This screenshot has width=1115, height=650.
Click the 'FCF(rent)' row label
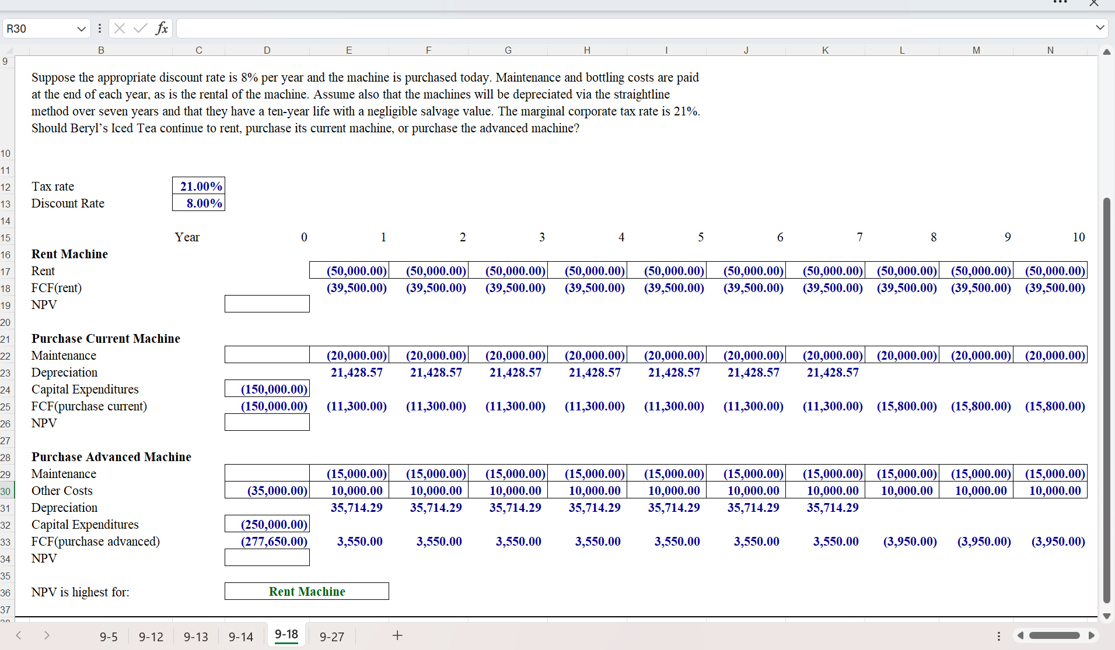[57, 288]
